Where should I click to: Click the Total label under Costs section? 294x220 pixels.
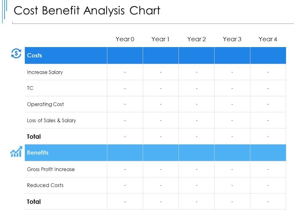(34, 137)
